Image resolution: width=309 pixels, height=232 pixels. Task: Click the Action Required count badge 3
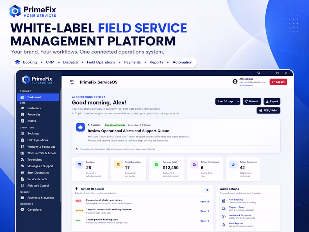207,190
